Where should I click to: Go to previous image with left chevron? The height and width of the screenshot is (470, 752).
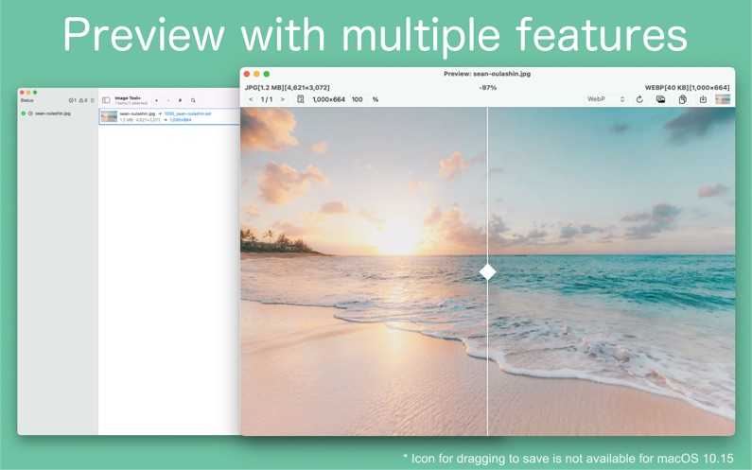click(x=251, y=99)
